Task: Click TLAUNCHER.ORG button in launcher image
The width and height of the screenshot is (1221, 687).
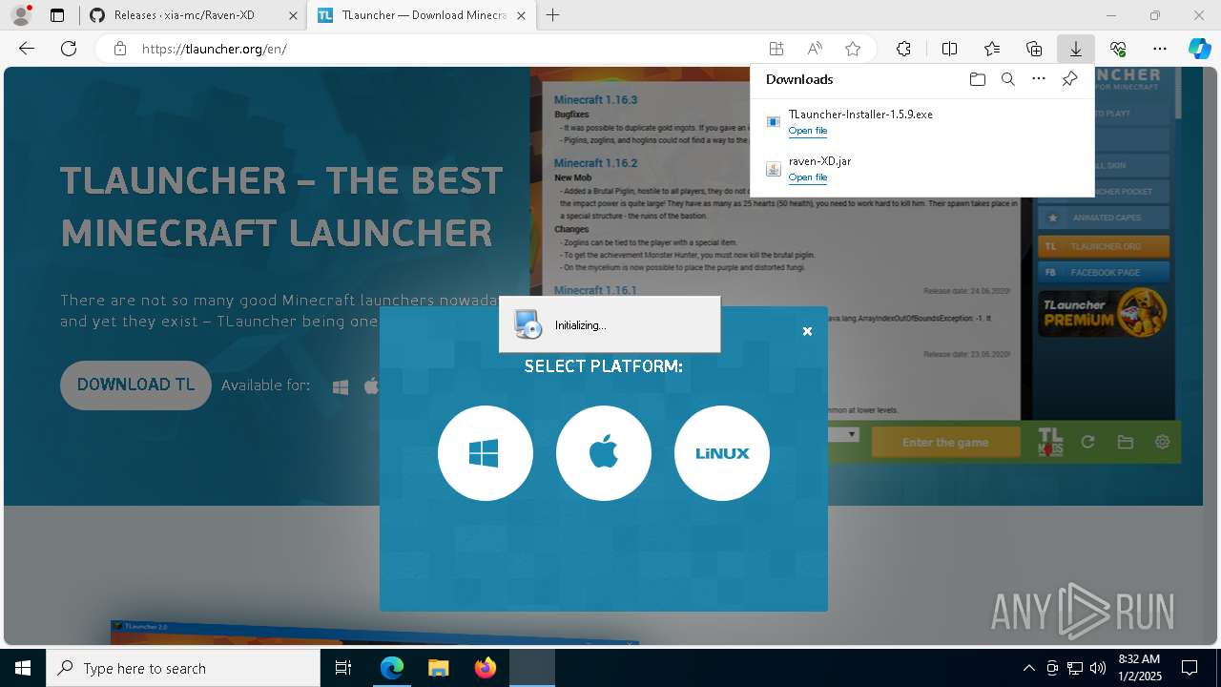Action: [x=1104, y=246]
